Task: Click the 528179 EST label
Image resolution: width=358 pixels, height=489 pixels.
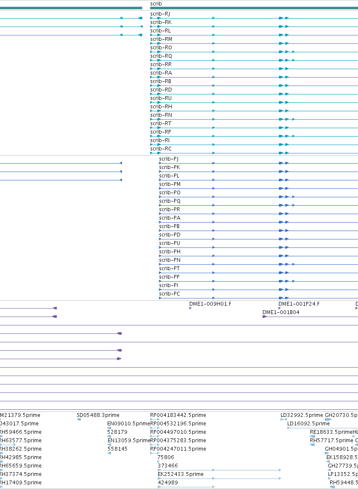Action: pyautogui.click(x=117, y=432)
